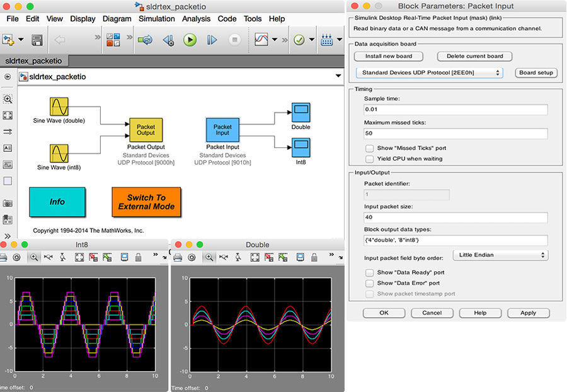567x392 pixels.
Task: Click the Stop simulation icon
Action: pos(234,40)
